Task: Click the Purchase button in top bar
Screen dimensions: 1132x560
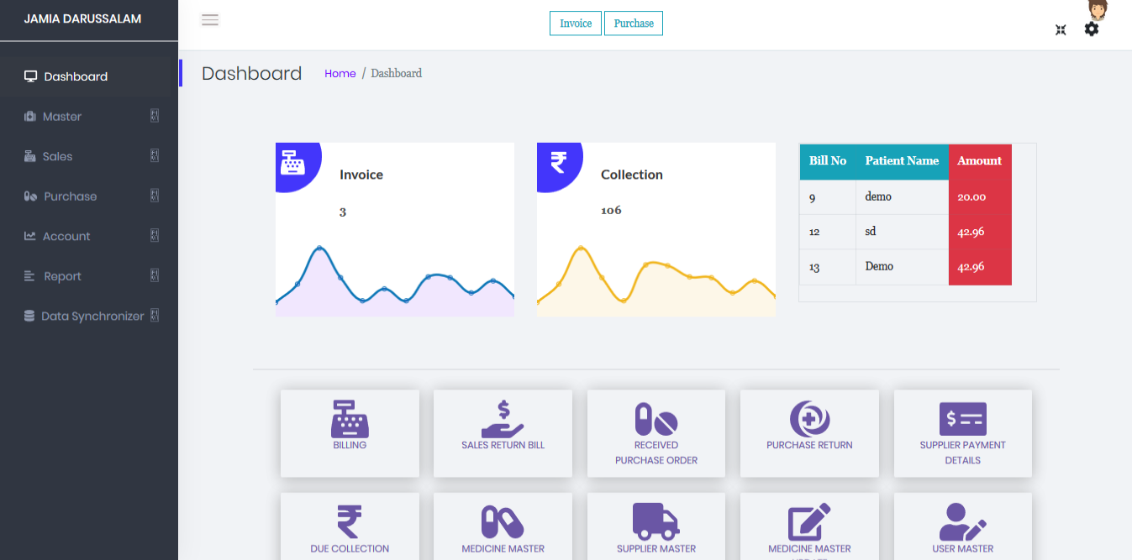Action: (x=634, y=24)
